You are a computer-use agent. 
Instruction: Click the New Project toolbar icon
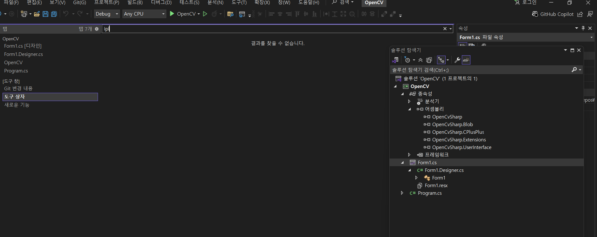point(24,14)
